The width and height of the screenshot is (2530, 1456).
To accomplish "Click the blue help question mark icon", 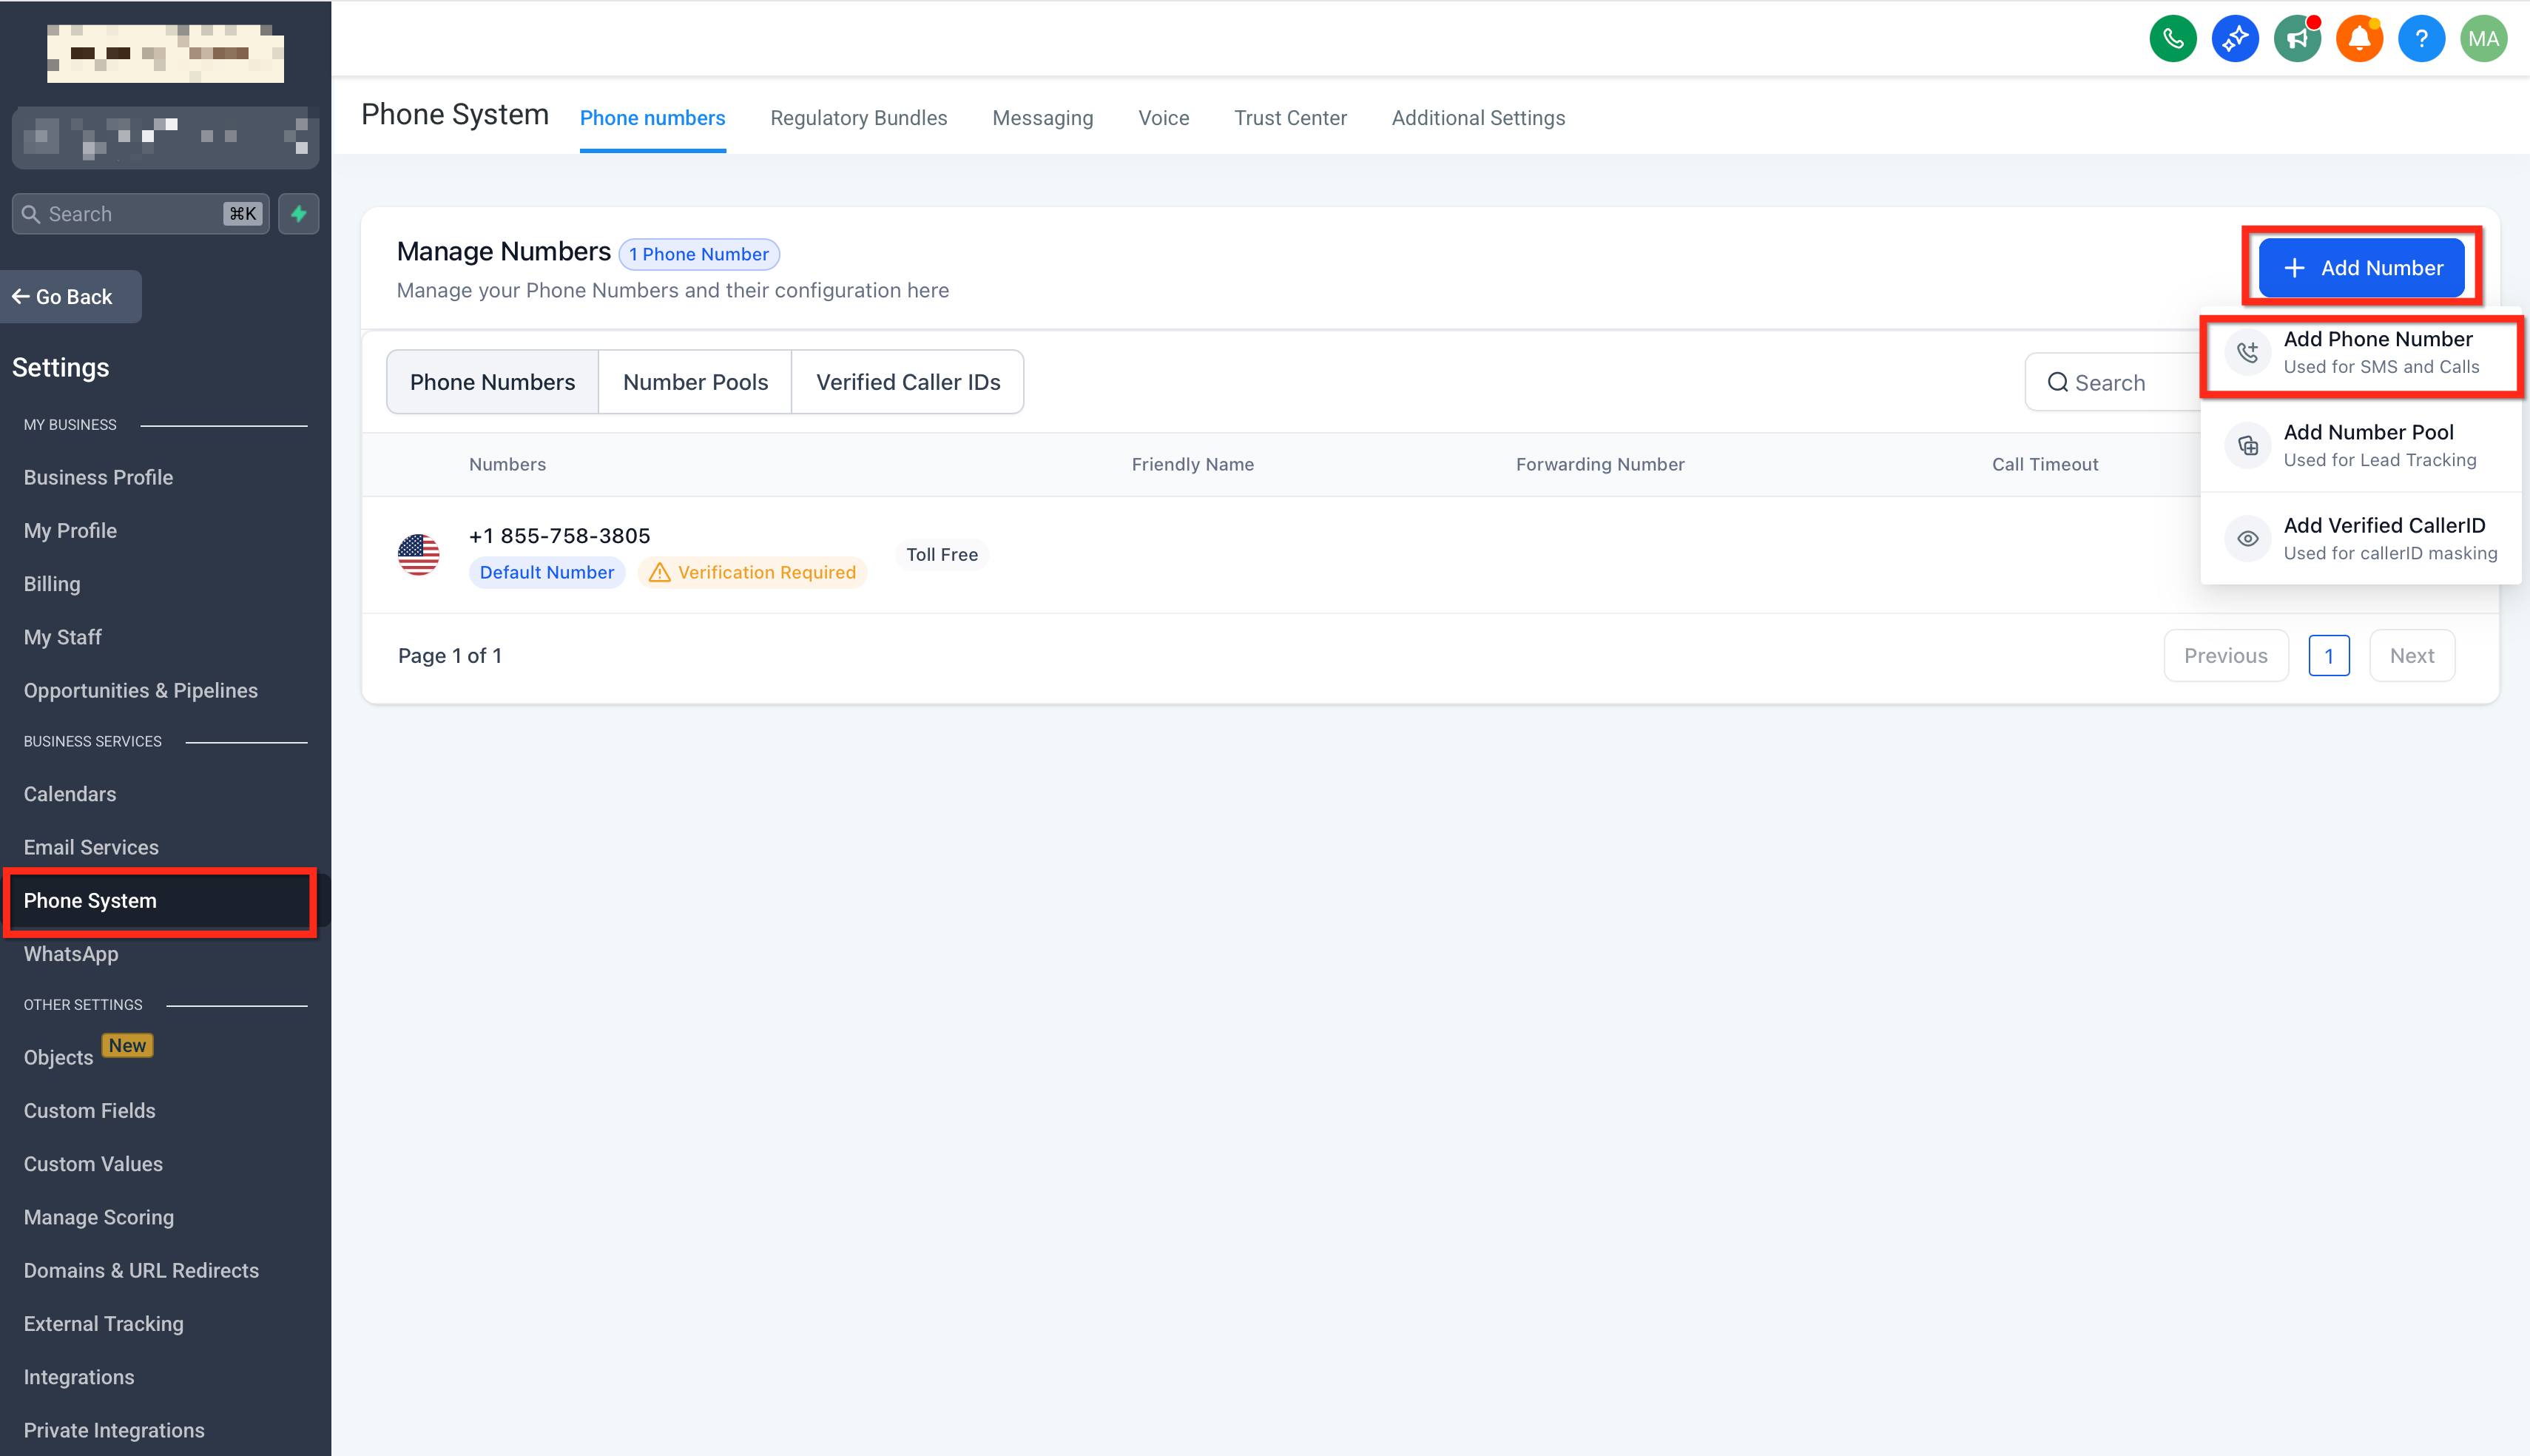I will 2421,39.
